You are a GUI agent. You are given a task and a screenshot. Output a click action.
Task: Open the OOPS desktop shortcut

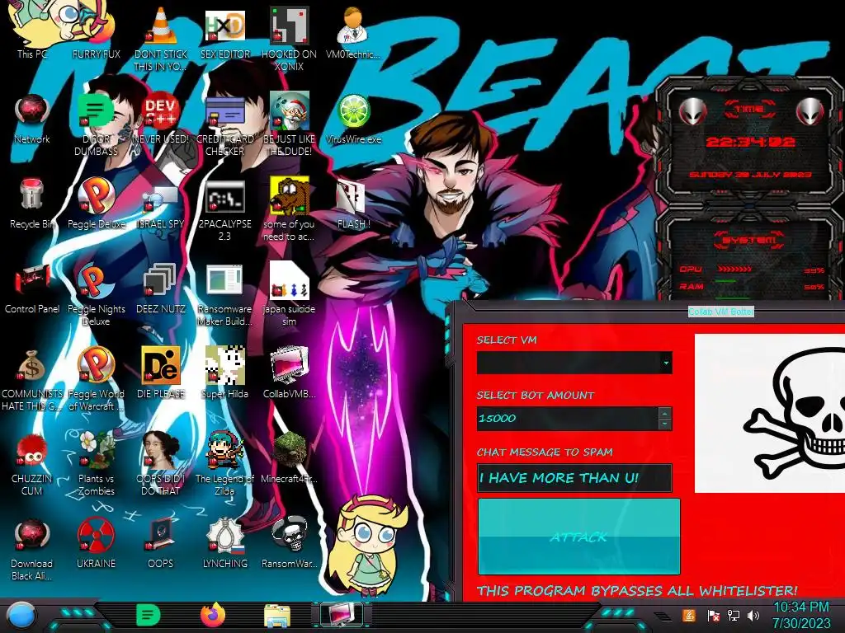coord(161,544)
